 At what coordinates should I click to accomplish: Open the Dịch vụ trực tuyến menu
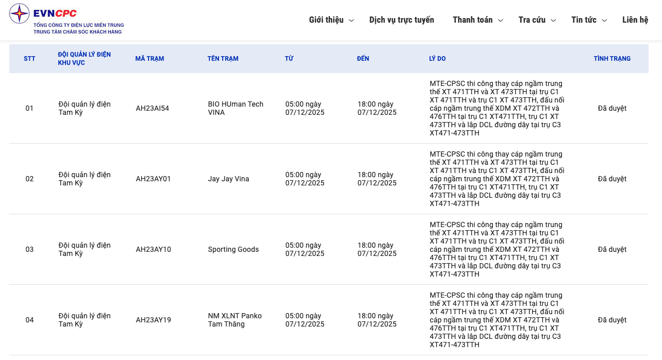click(x=402, y=20)
